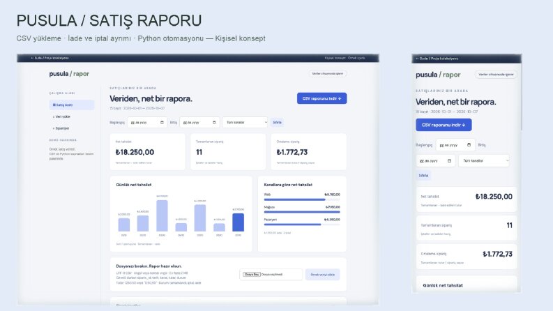Image resolution: width=553 pixels, height=311 pixels.
Task: Select 'Satış özeti' in desktop sidebar
Action: point(72,105)
